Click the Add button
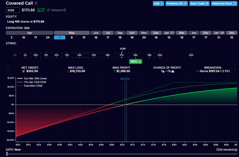The width and height of the screenshot is (239, 157). [158, 3]
